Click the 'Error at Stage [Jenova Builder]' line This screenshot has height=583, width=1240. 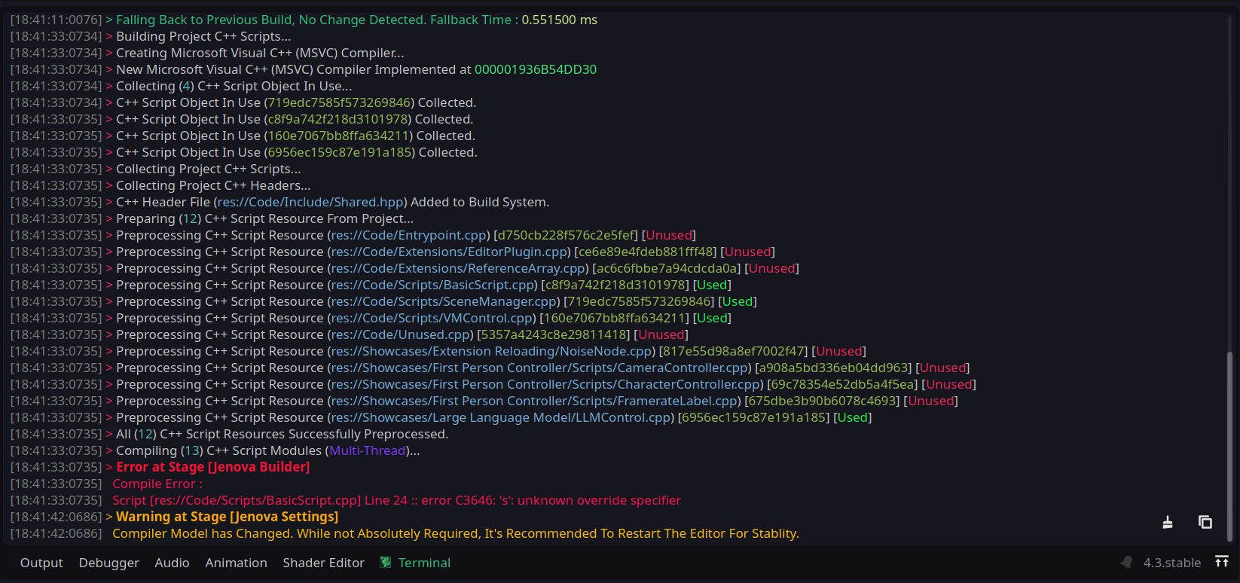click(213, 467)
